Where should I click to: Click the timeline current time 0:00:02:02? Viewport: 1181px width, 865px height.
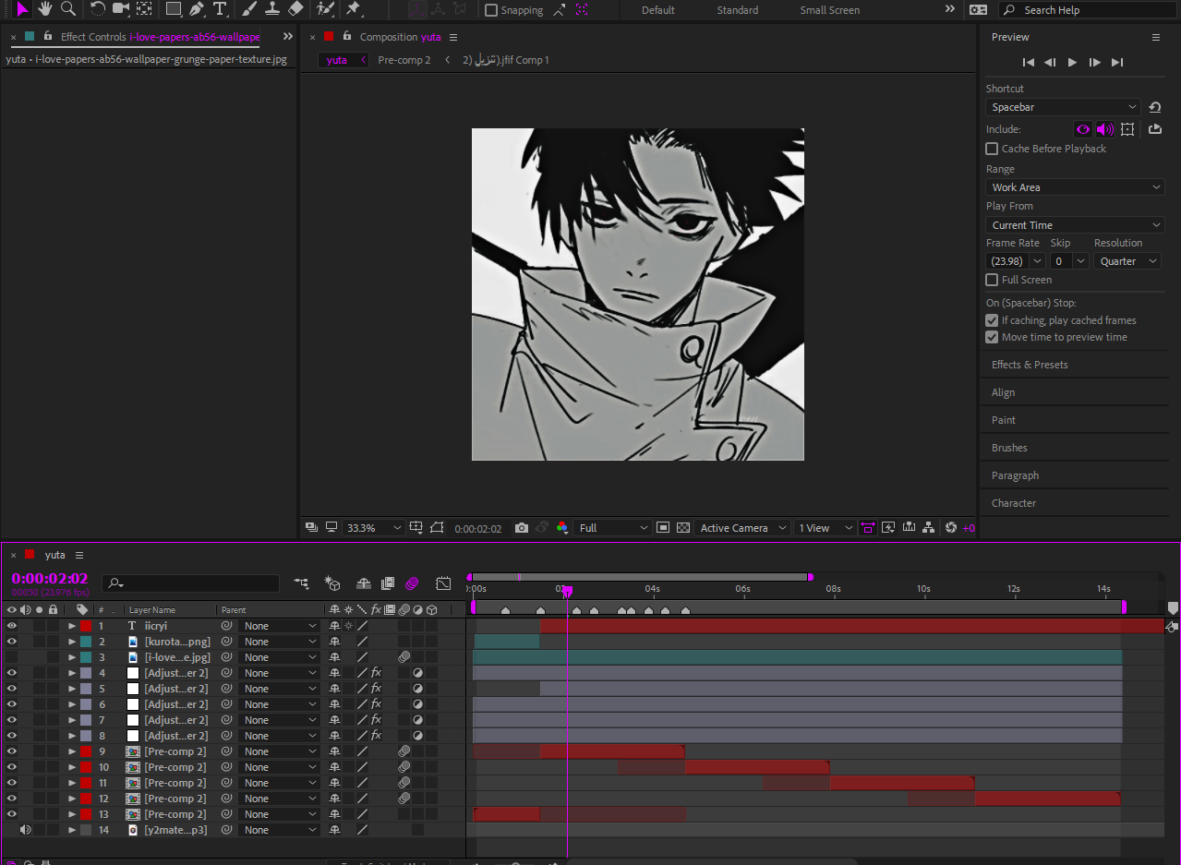[x=50, y=579]
